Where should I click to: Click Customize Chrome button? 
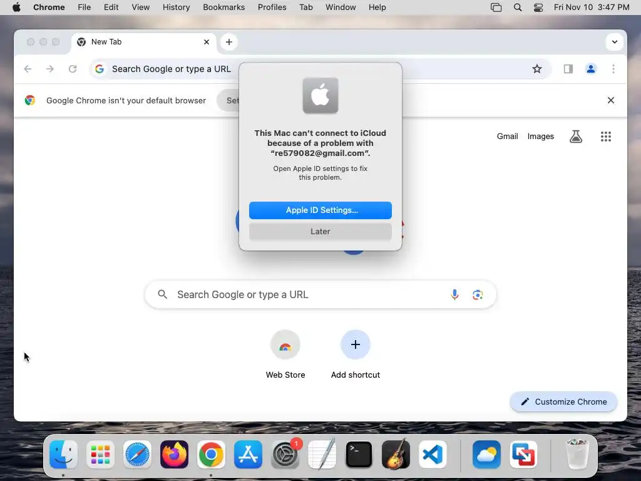pyautogui.click(x=563, y=401)
